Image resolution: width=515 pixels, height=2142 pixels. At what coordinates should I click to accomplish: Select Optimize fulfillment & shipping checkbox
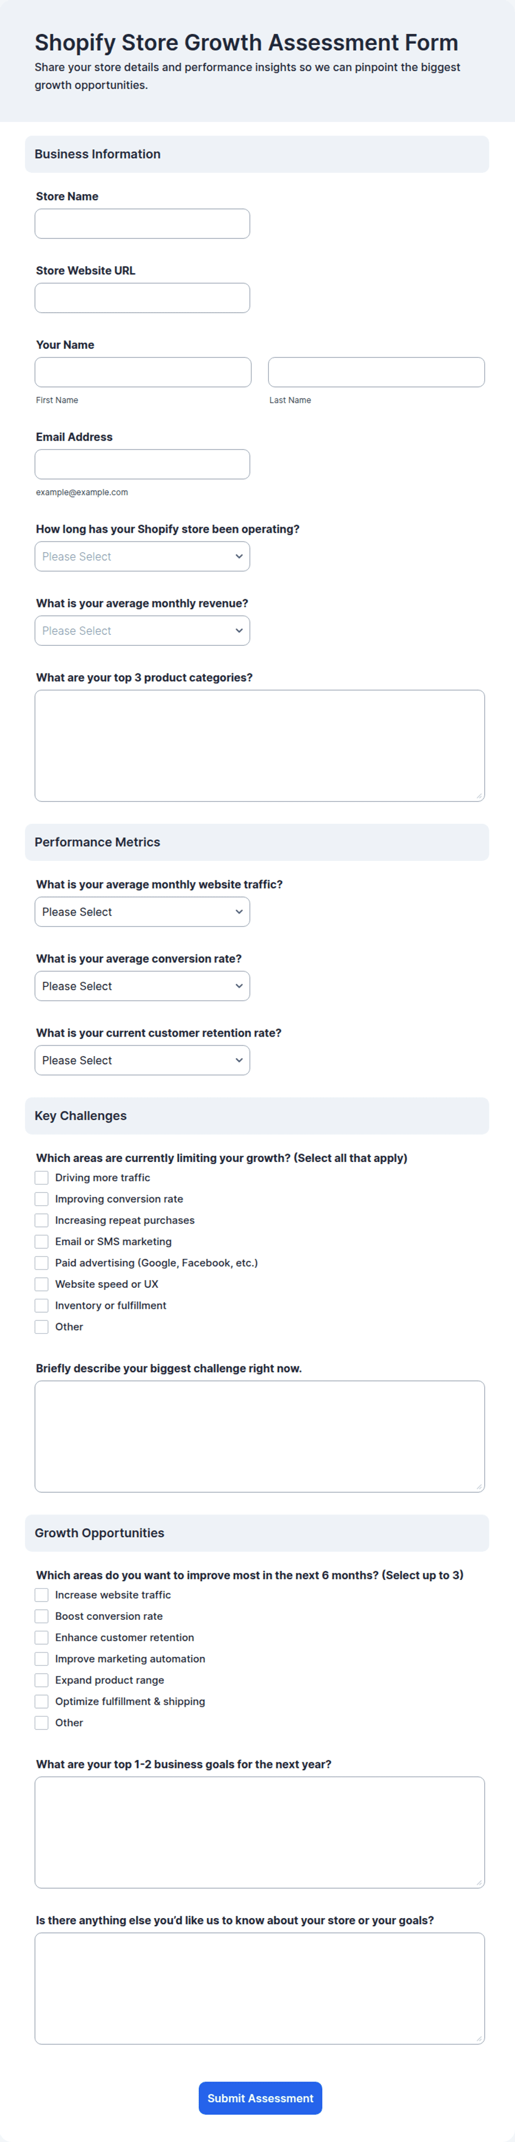pyautogui.click(x=42, y=1701)
